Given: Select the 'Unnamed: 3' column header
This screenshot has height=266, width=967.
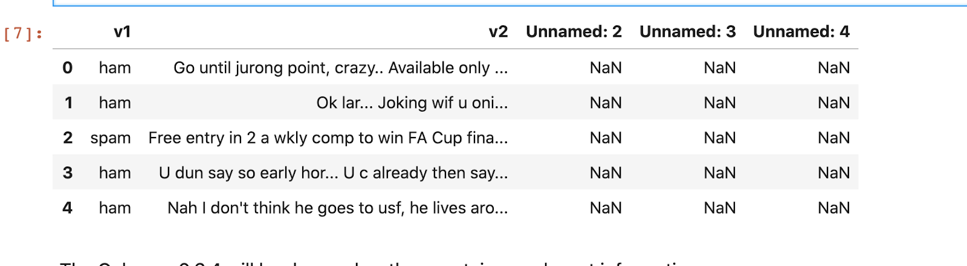Looking at the screenshot, I should click(688, 31).
